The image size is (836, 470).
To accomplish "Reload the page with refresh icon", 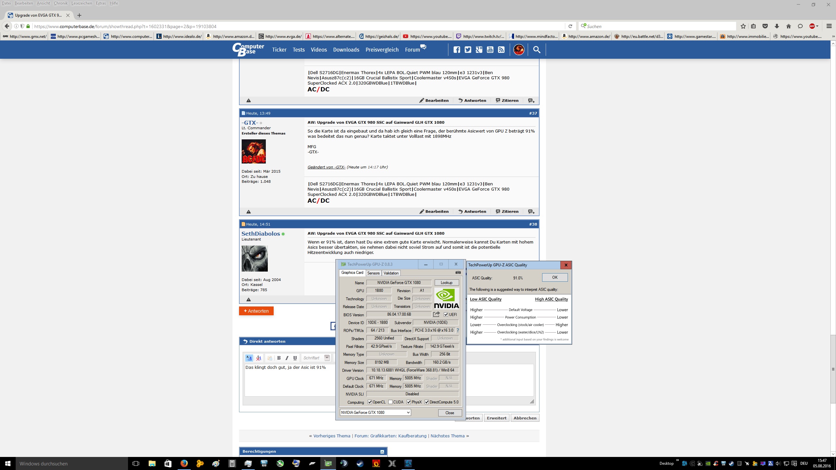I will [x=570, y=26].
